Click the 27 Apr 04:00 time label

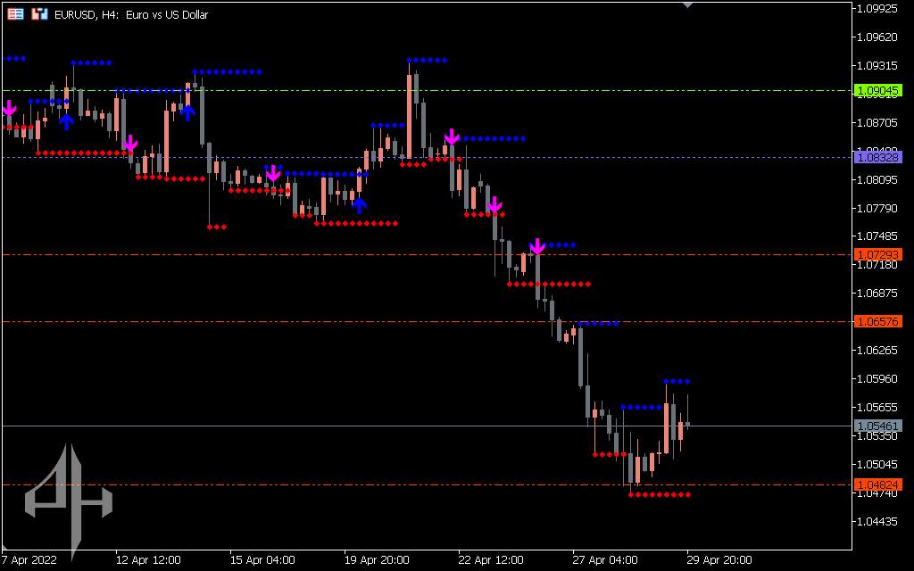(x=605, y=560)
